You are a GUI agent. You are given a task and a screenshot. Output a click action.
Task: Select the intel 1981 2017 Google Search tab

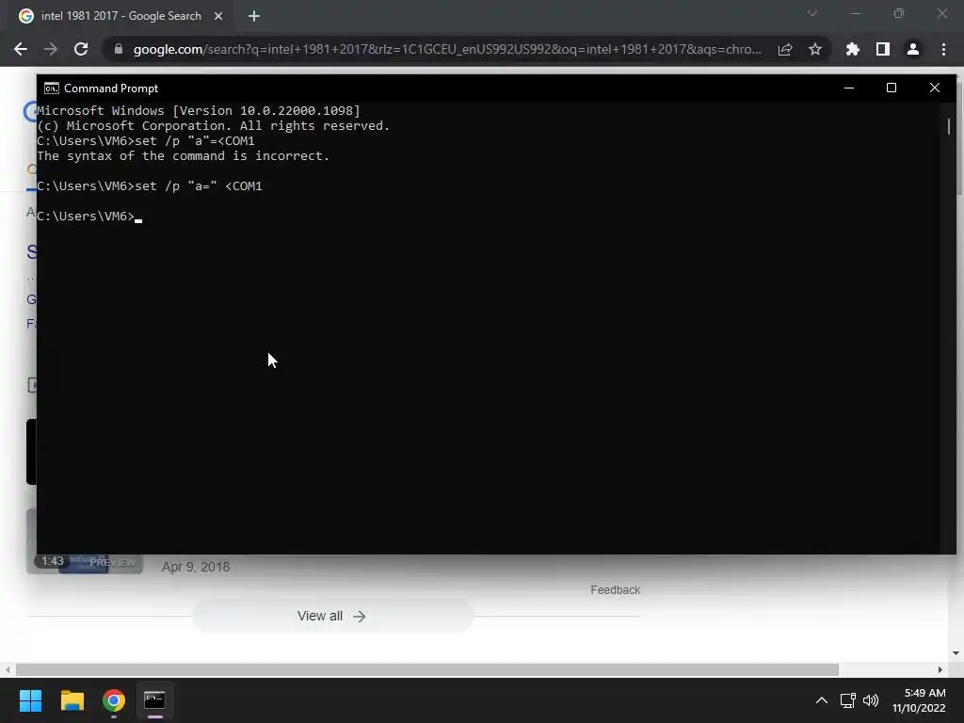[x=120, y=16]
